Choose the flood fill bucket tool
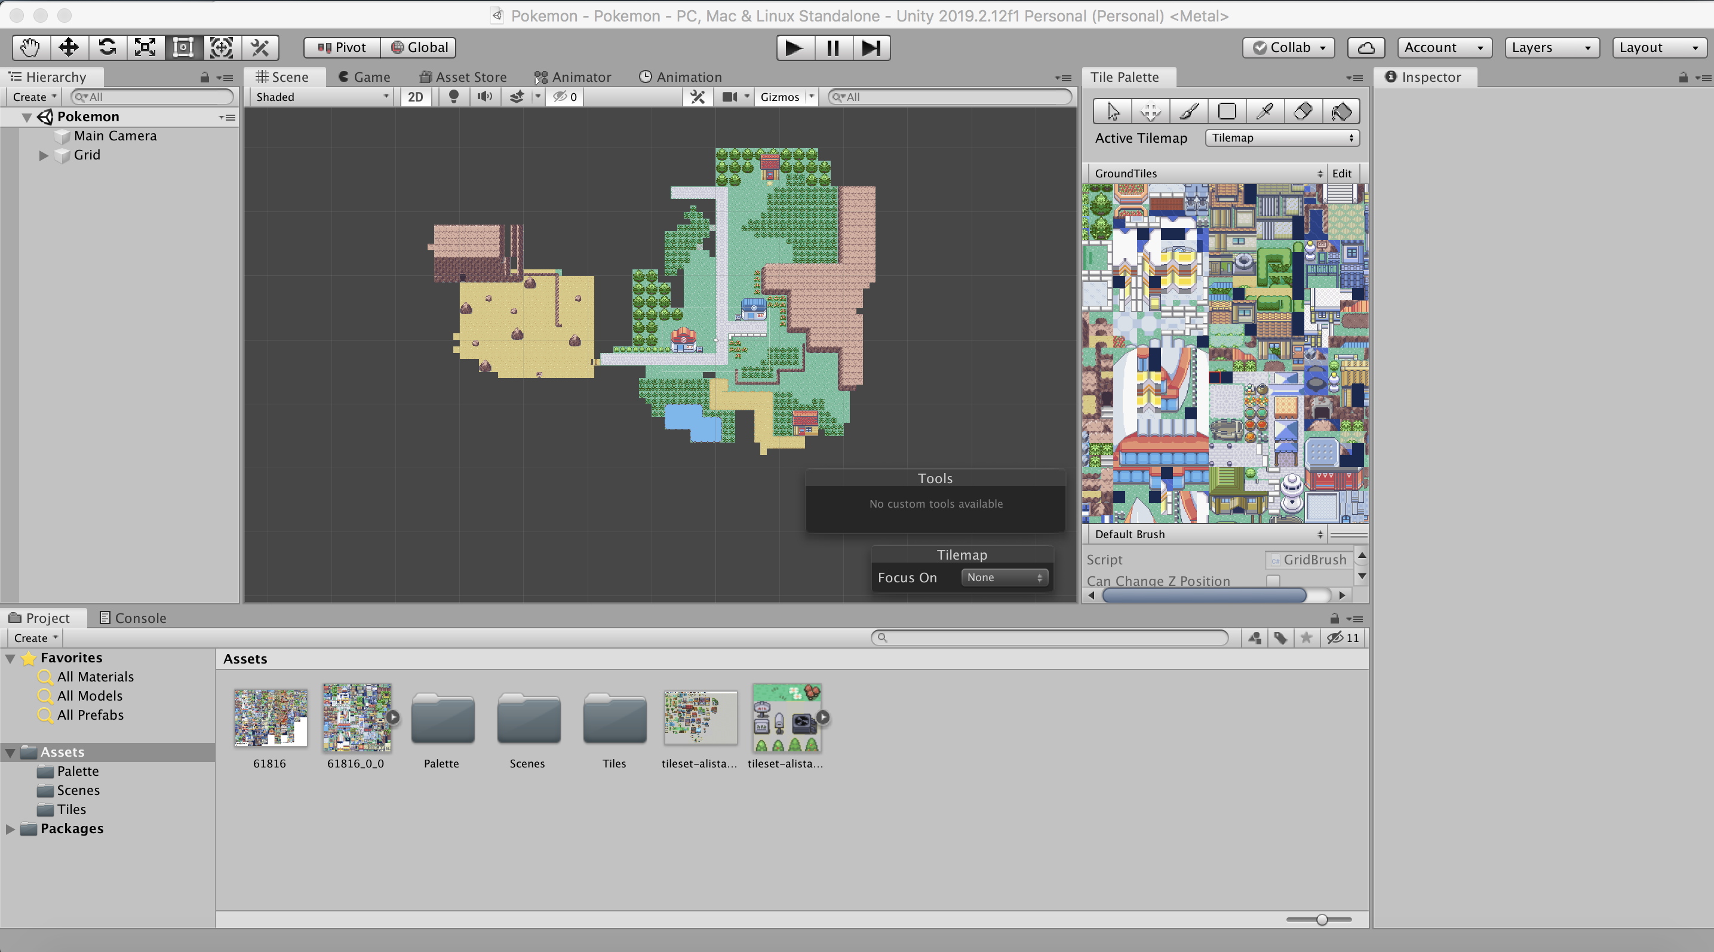Screen dimensions: 1714x952 coord(1341,111)
